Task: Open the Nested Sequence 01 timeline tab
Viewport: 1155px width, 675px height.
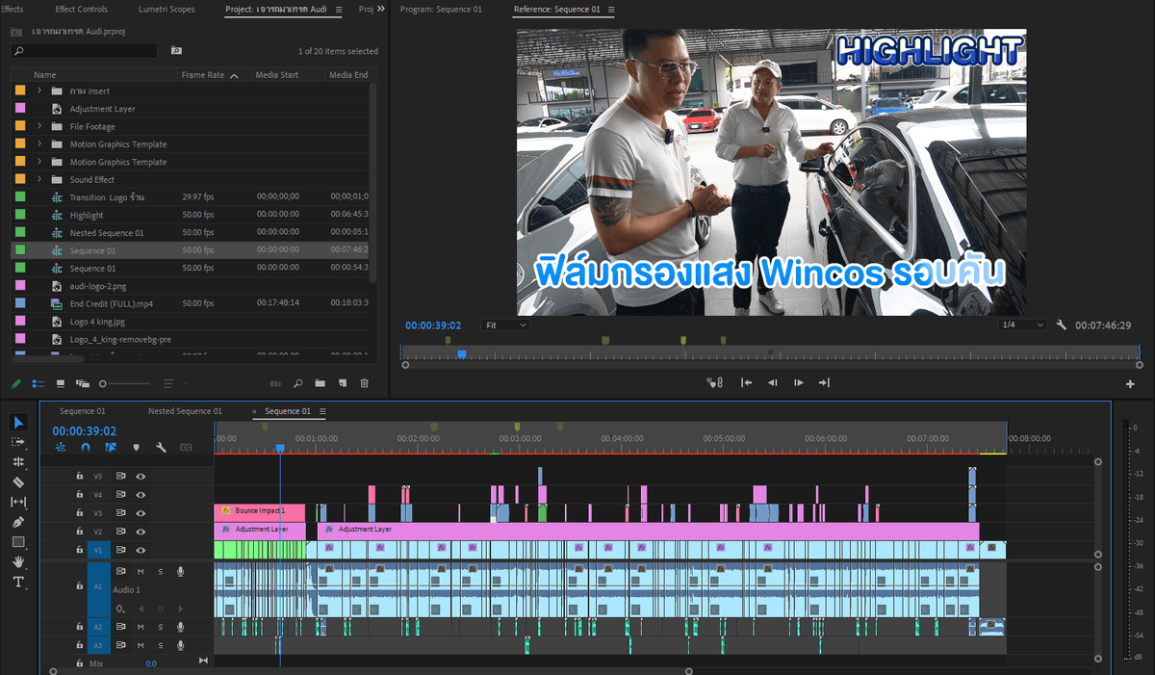Action: point(185,411)
